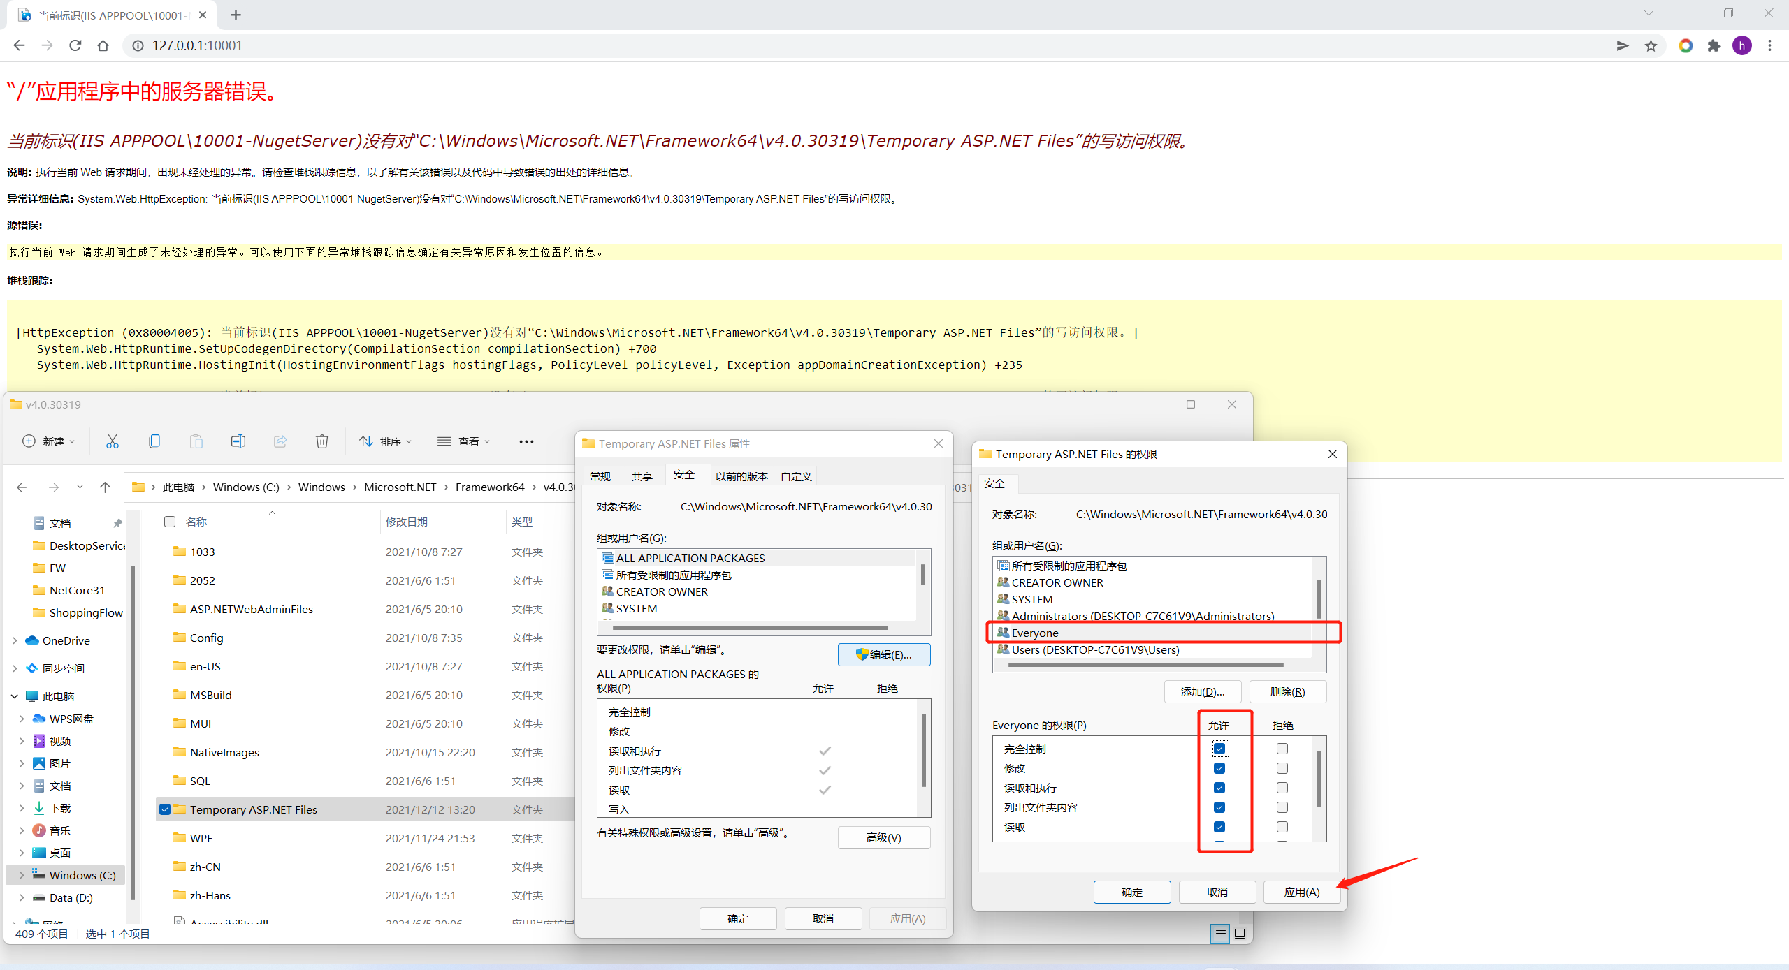Bookmark this page with the star icon
Viewport: 1789px width, 970px height.
pos(1651,45)
